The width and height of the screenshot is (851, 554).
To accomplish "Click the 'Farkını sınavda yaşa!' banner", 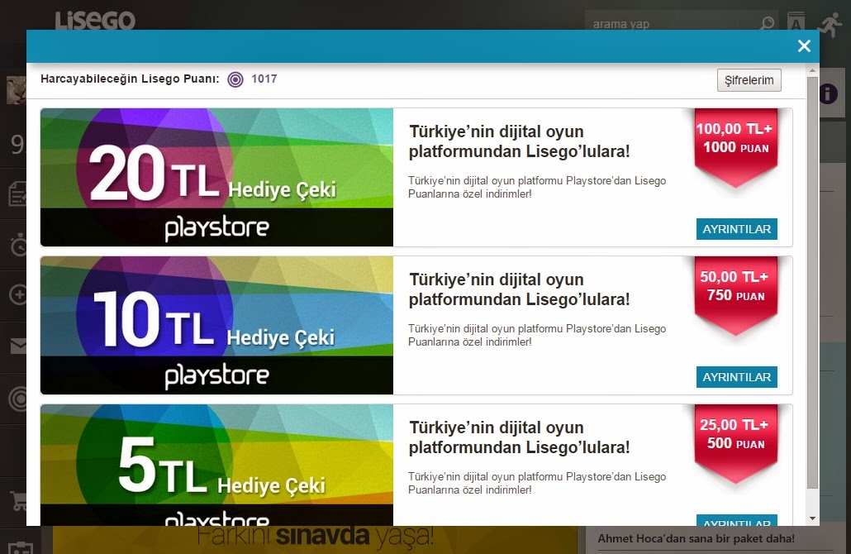I will (315, 539).
